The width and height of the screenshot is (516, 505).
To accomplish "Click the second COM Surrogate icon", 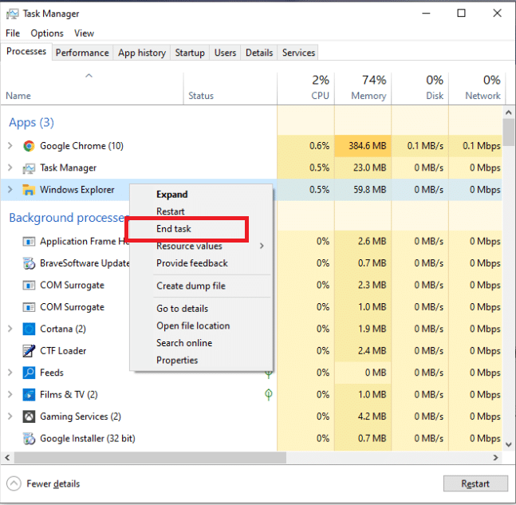I will 29,307.
